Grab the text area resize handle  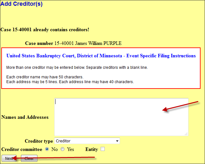pyautogui.click(x=186, y=134)
